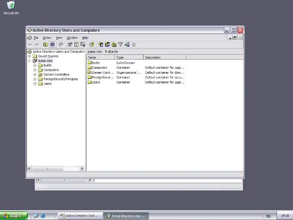Select Computers in the console tree
293x220 pixels.
pos(51,70)
